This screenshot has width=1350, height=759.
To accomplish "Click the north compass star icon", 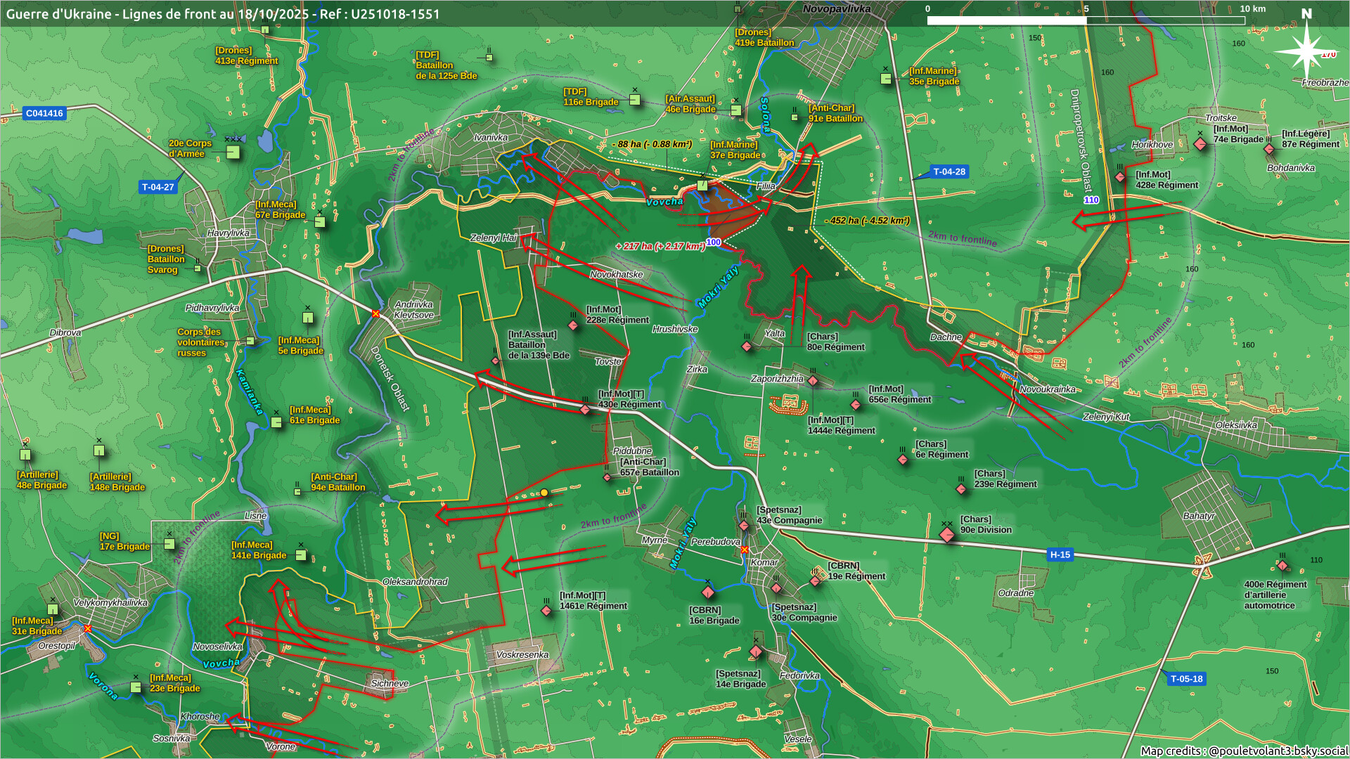I will click(x=1306, y=51).
